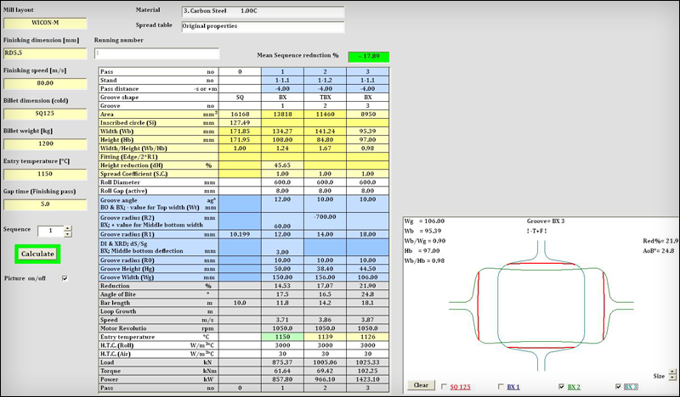Click pass 3 Area cell 8950
This screenshot has height=397, width=680.
(367, 115)
